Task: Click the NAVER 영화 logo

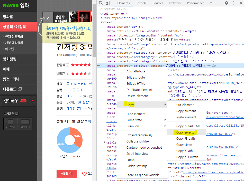Action: point(16,5)
